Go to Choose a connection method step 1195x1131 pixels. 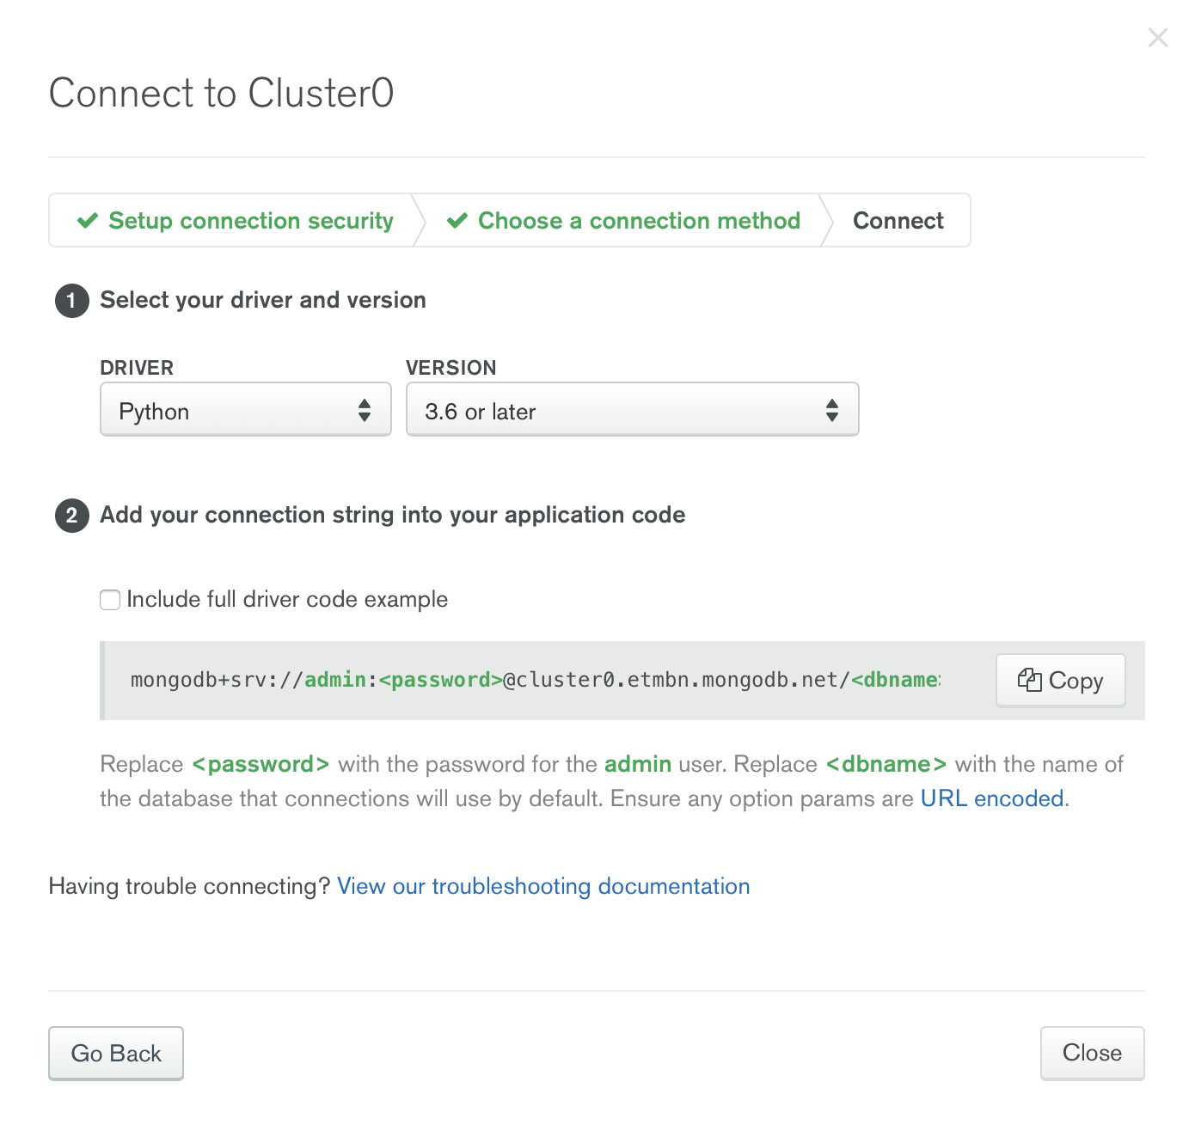tap(623, 221)
